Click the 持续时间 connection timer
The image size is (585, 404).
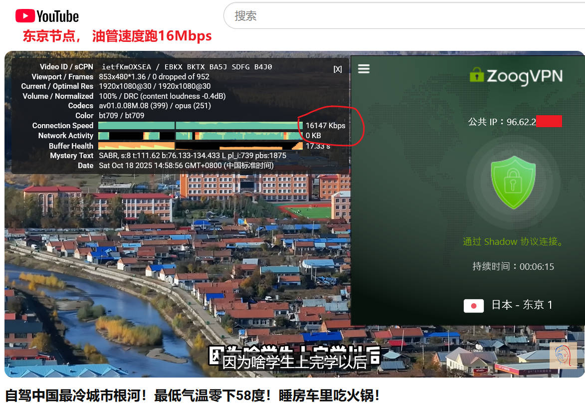513,266
